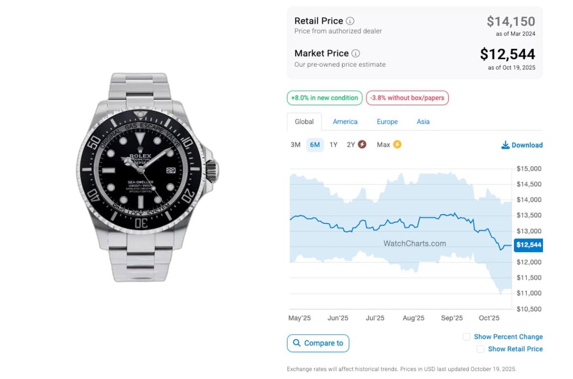Image resolution: width=573 pixels, height=379 pixels.
Task: Open the Europe region tab
Action: pyautogui.click(x=387, y=122)
